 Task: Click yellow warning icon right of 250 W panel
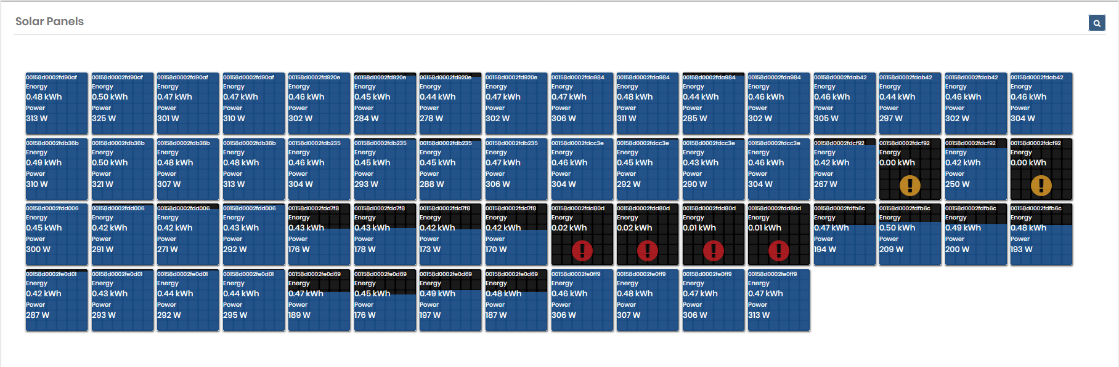[x=1041, y=185]
